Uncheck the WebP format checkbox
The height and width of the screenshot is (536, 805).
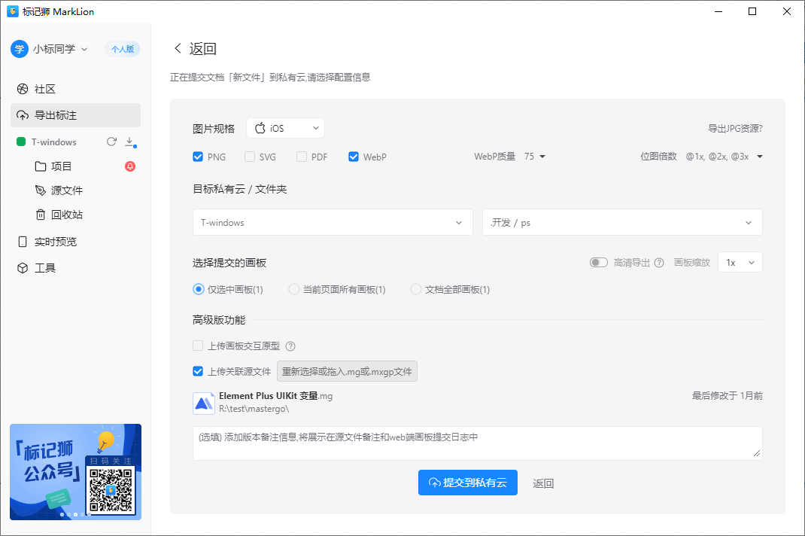pyautogui.click(x=353, y=157)
